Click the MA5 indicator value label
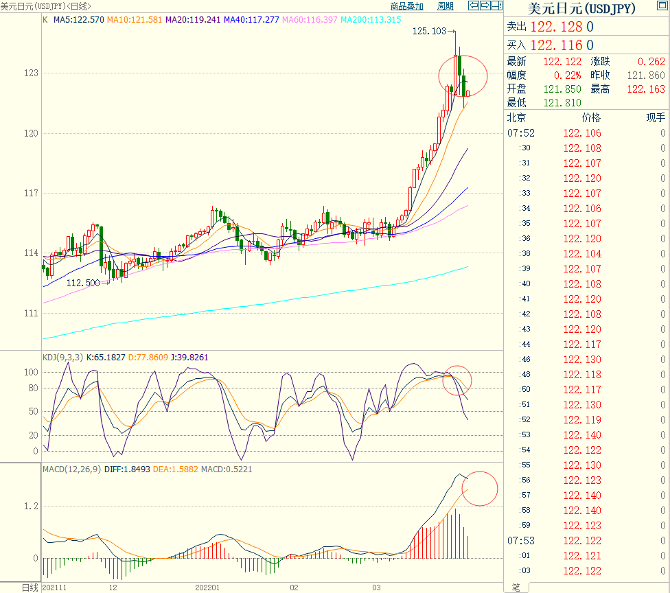 click(79, 20)
